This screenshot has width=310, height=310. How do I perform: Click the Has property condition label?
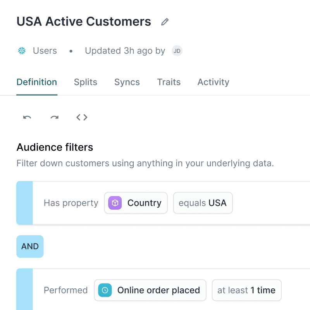point(71,203)
